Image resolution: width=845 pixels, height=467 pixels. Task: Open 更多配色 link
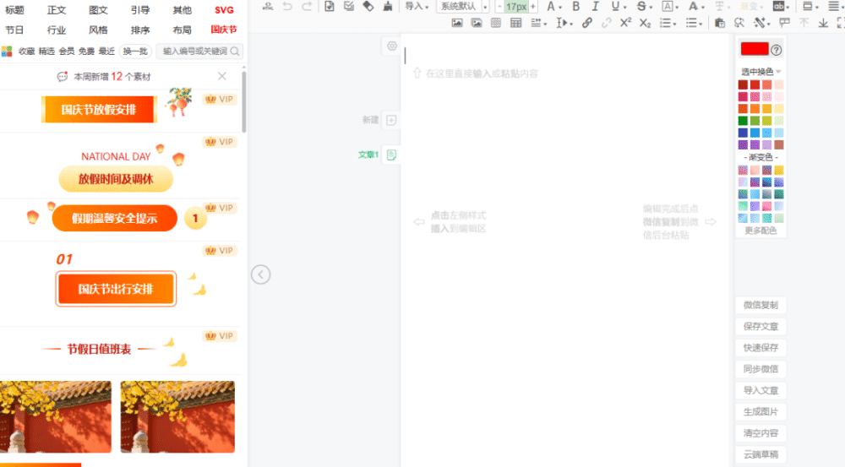point(760,231)
